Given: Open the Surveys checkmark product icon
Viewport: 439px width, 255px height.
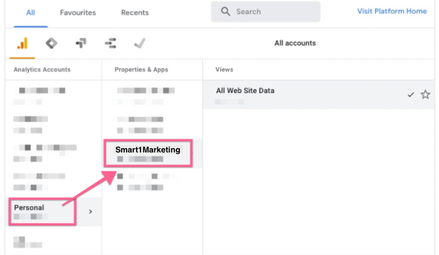Looking at the screenshot, I should click(x=139, y=44).
